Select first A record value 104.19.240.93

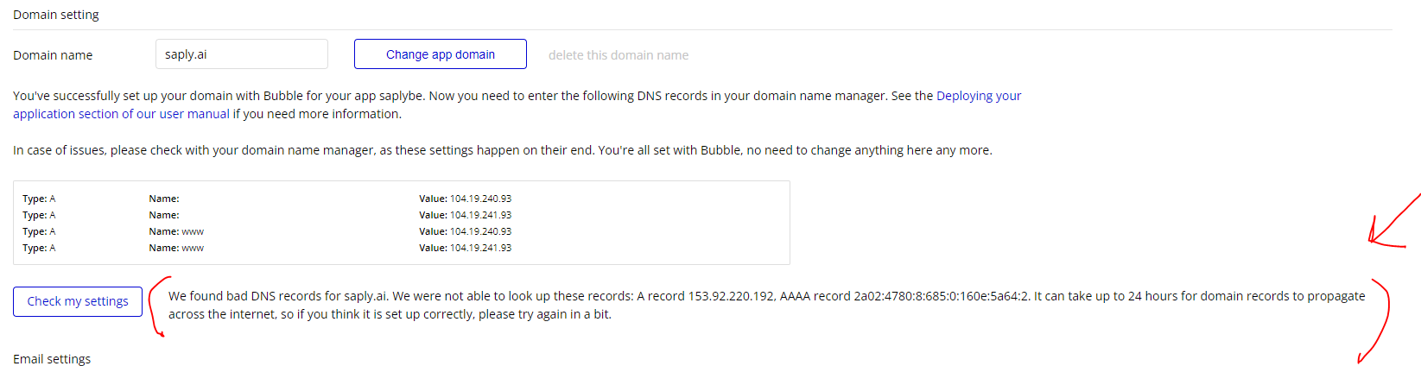coord(480,199)
